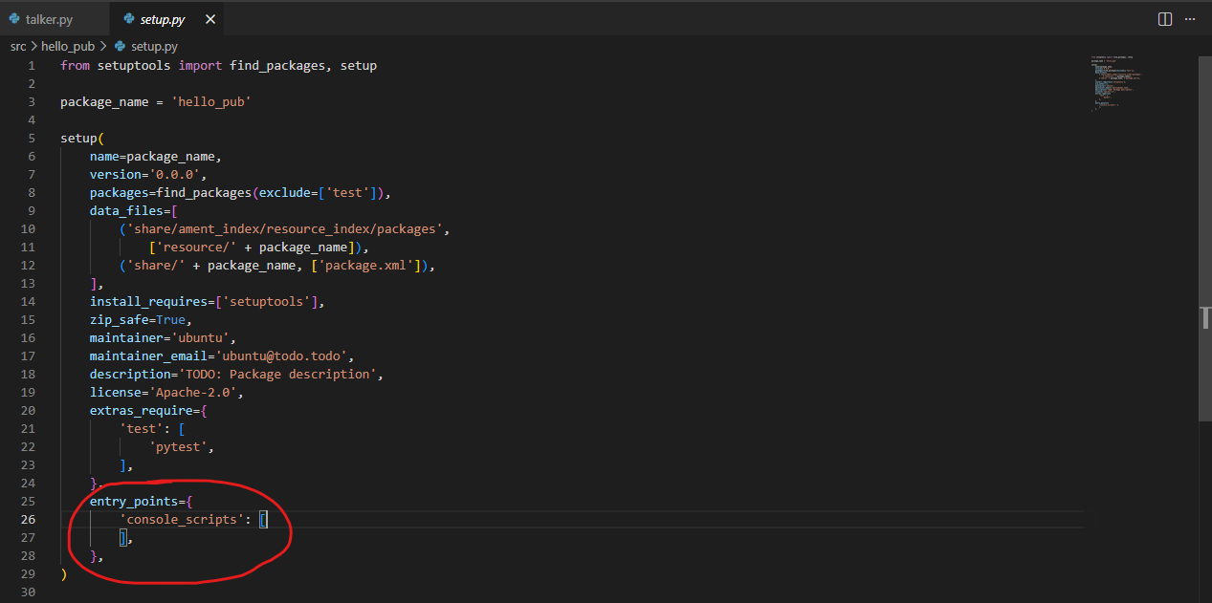Click 'entry_points={' on line 25
The width and height of the screenshot is (1212, 603).
142,502
